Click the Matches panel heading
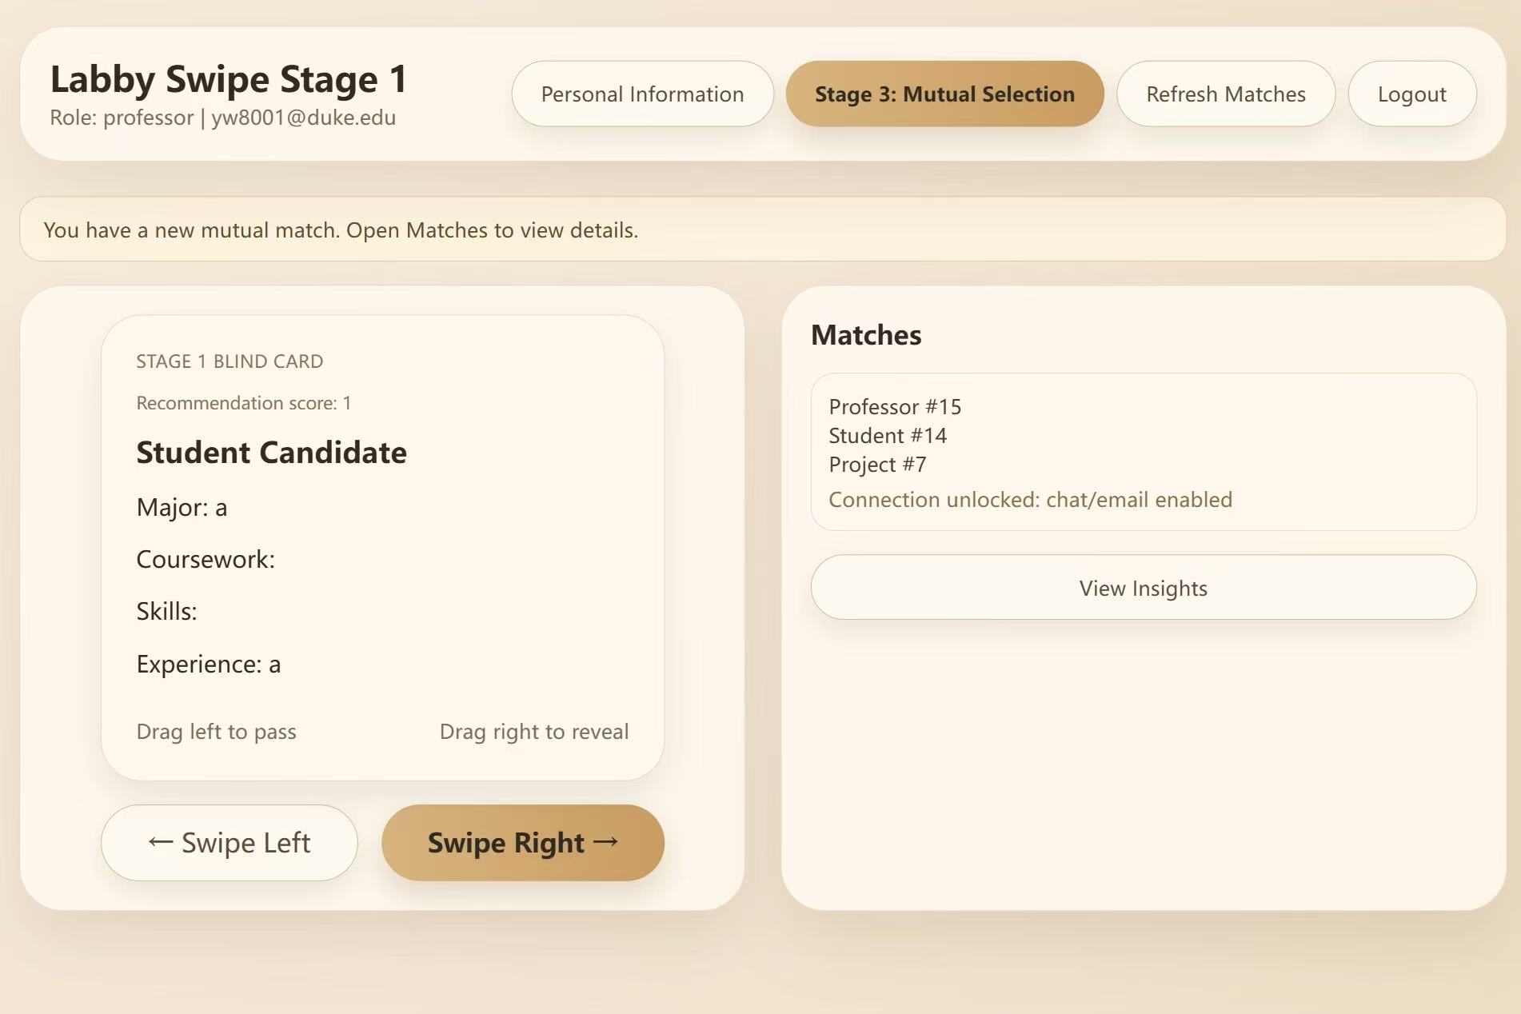The height and width of the screenshot is (1014, 1521). (x=866, y=334)
